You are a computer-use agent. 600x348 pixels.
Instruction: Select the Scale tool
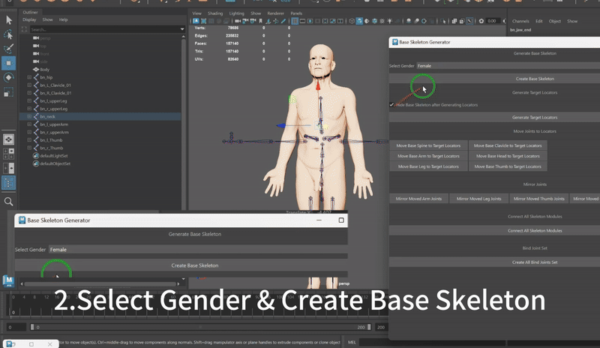click(x=8, y=91)
